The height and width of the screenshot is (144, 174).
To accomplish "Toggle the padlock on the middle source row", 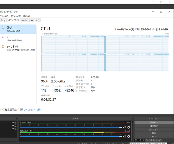I will [x=16, y=126].
